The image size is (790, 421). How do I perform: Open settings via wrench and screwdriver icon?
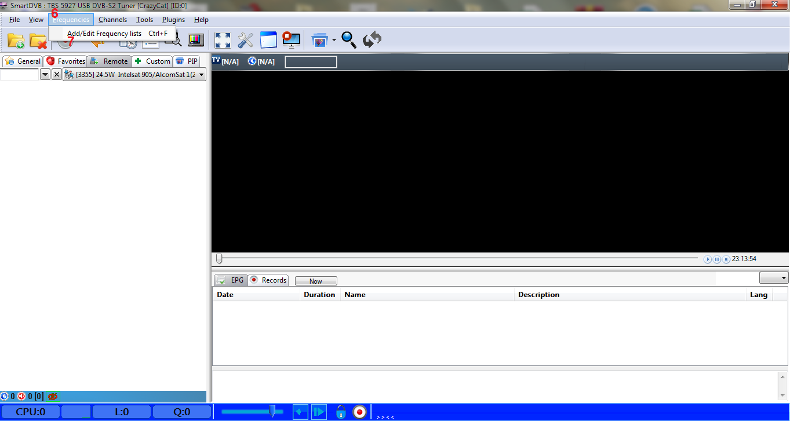[x=246, y=40]
